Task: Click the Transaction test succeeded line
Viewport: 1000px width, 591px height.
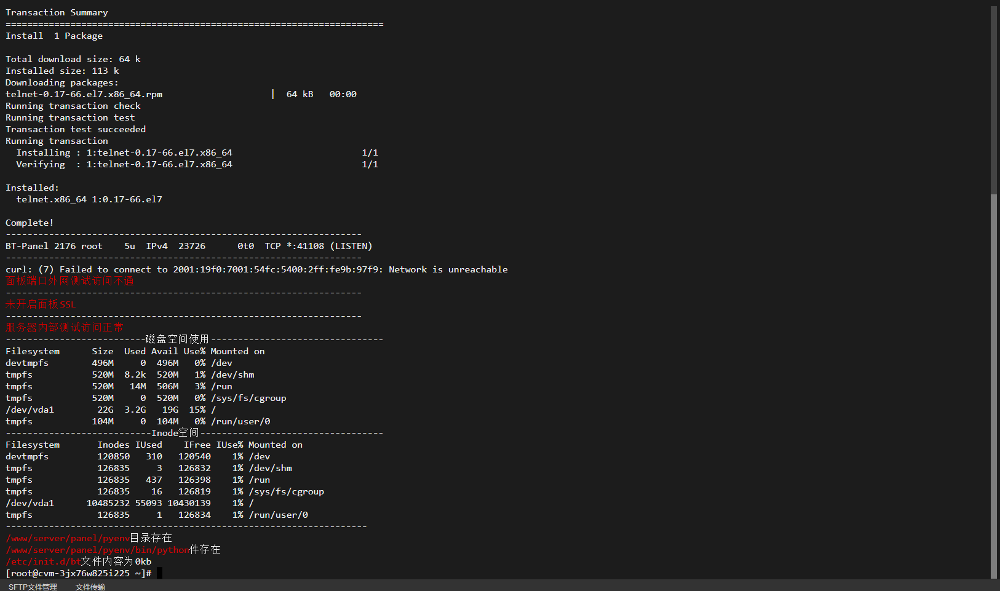Action: (76, 129)
